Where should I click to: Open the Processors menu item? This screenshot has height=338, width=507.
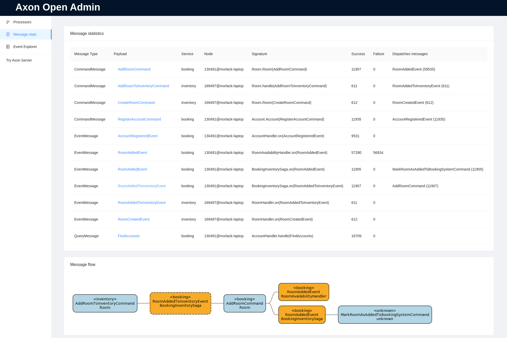coord(22,22)
